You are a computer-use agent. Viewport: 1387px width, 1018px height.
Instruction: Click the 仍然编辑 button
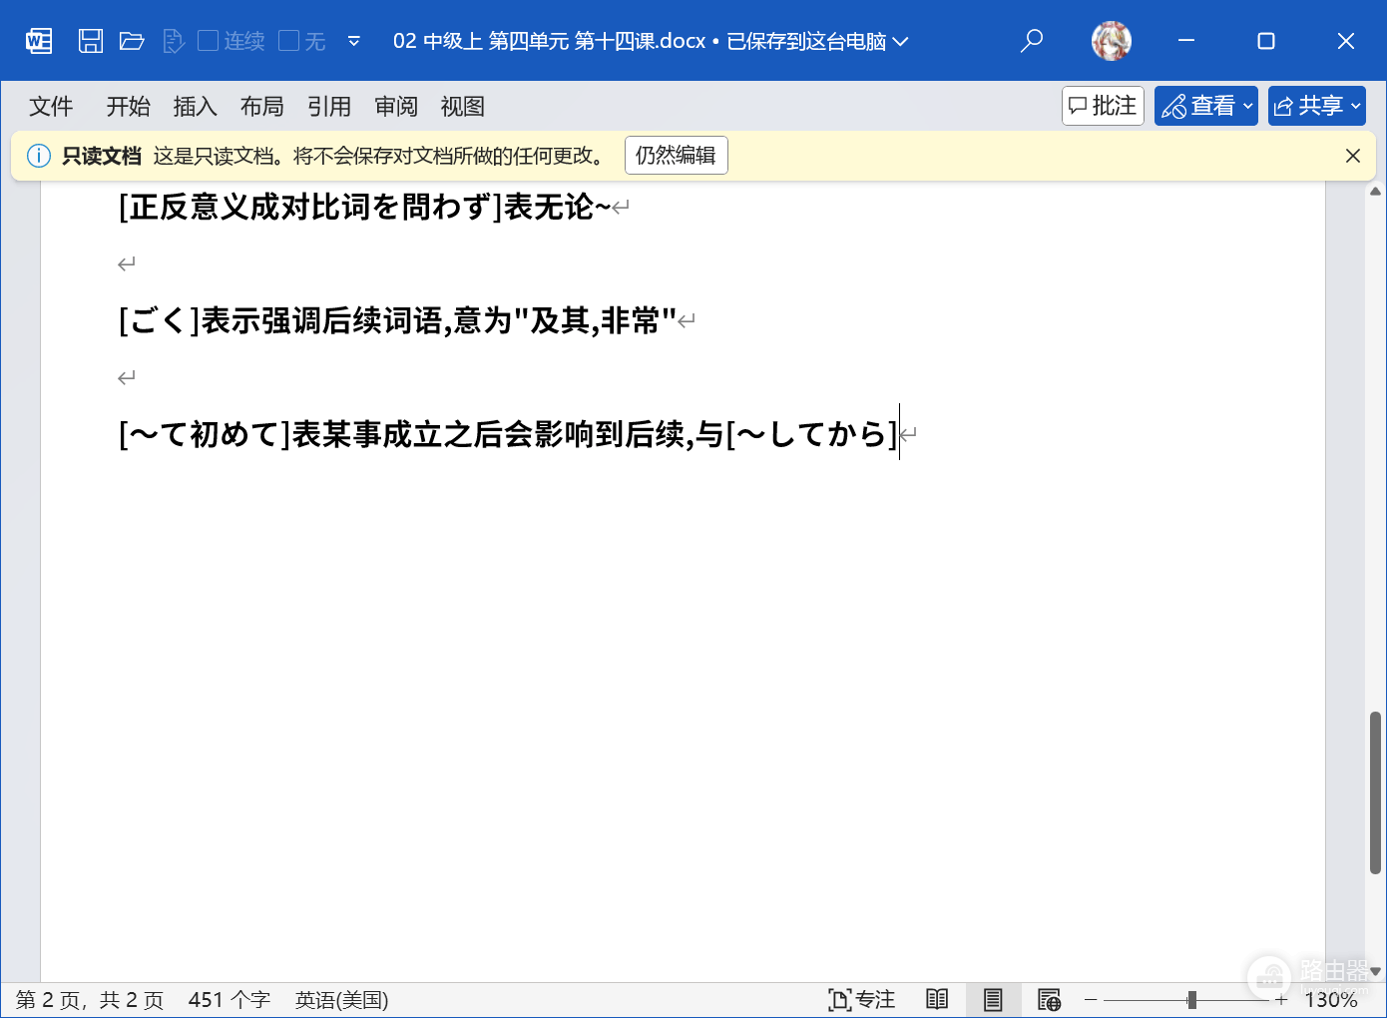pyautogui.click(x=677, y=156)
